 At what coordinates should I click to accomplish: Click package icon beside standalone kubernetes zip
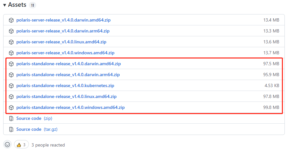11,86
